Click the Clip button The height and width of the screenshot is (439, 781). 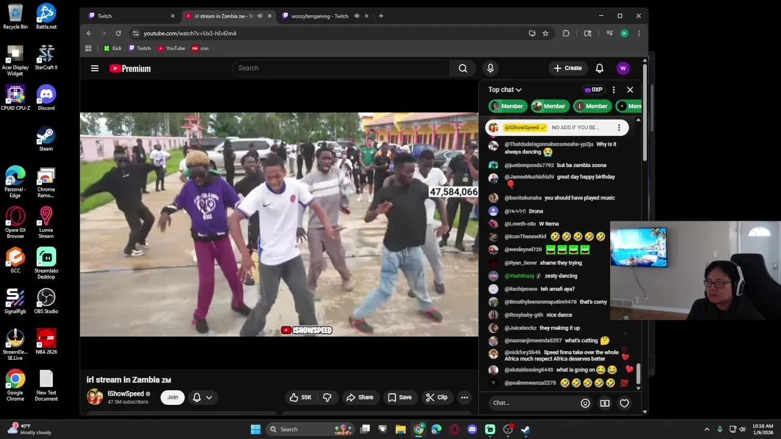tap(437, 398)
